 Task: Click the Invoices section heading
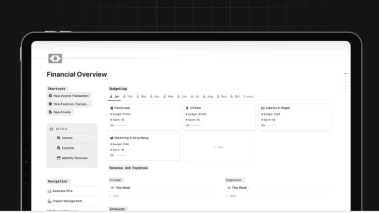(117, 209)
